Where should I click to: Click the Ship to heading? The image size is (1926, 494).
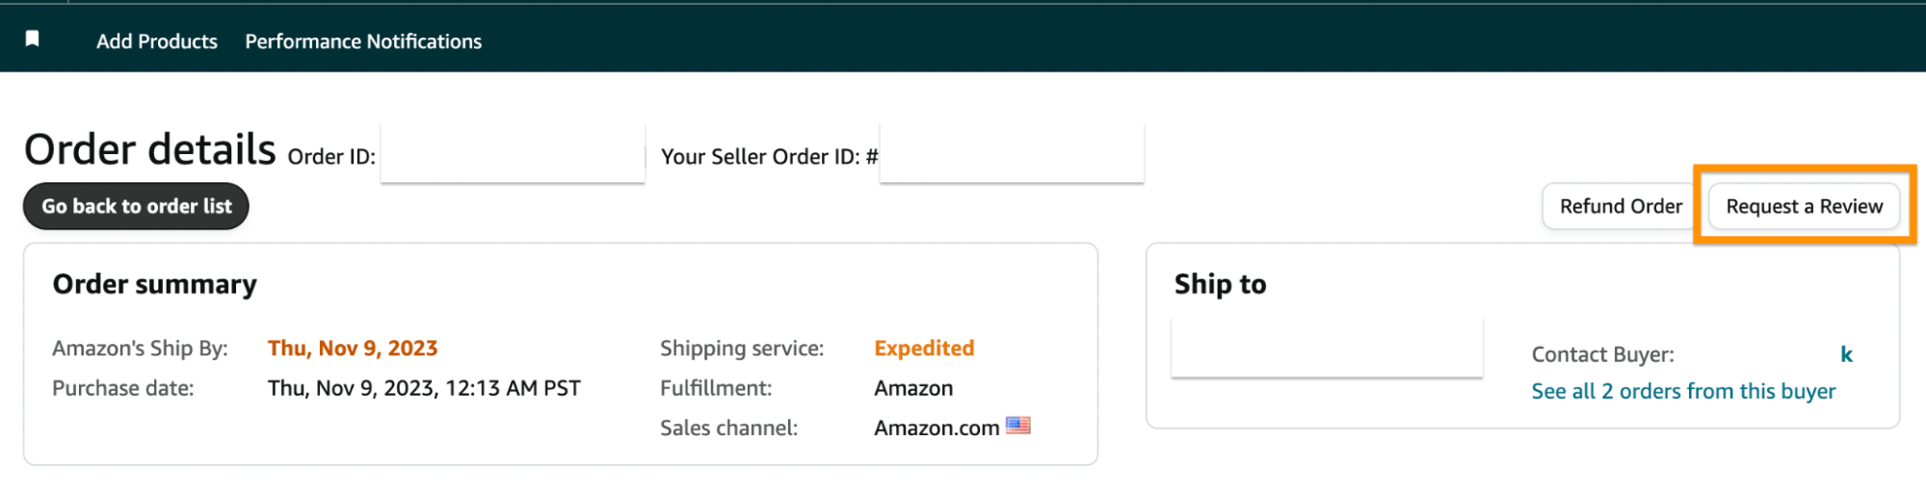[1220, 284]
